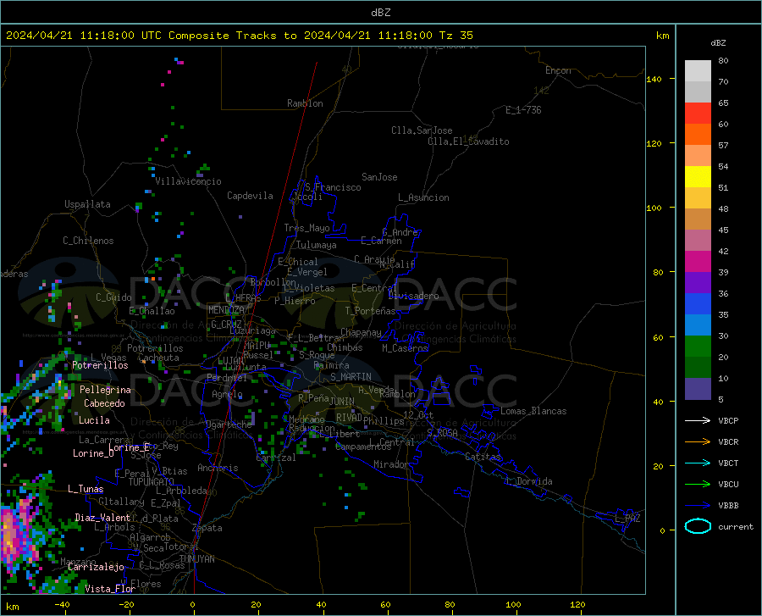The height and width of the screenshot is (616, 762).
Task: Click the 100 km mark on vertical axis
Action: coord(654,208)
